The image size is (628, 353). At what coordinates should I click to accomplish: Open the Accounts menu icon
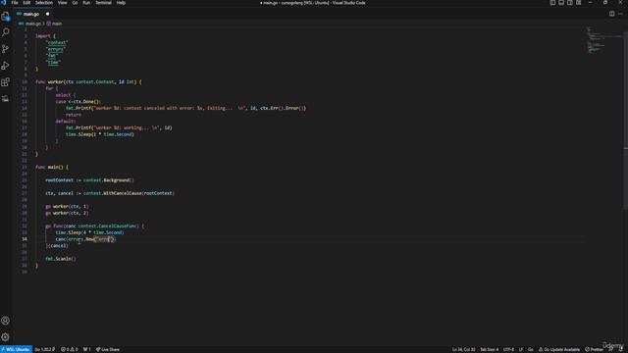pos(6,321)
